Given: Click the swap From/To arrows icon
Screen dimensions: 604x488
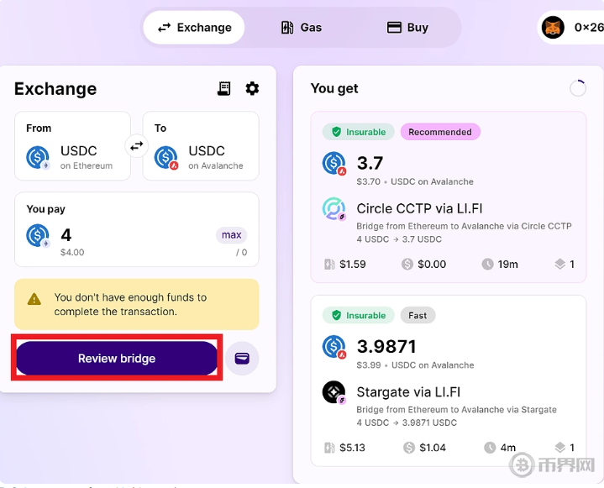Looking at the screenshot, I should click(136, 146).
